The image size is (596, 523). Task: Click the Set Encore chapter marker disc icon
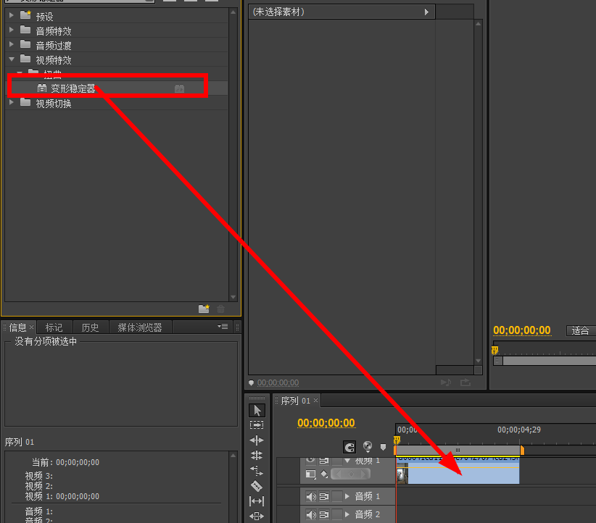point(368,446)
